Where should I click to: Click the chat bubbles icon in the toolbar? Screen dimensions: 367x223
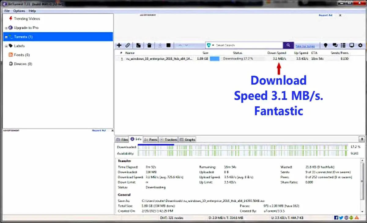[335, 45]
